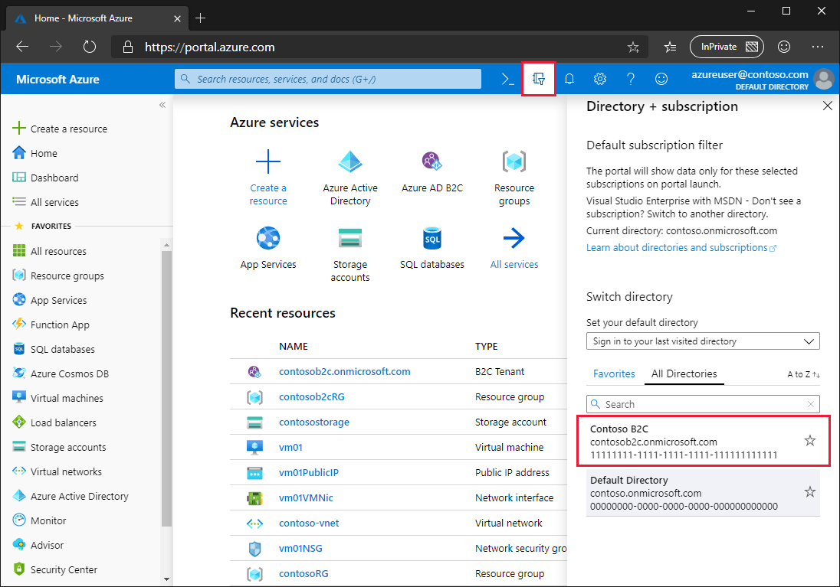This screenshot has height=587, width=840.
Task: Send feedback via smiley icon in Azure bar
Action: (661, 79)
